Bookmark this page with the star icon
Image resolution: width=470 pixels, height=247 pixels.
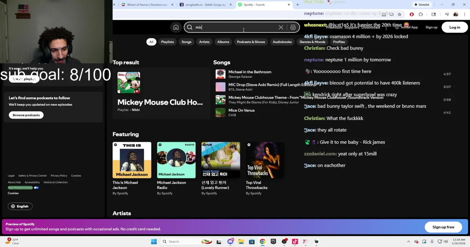pyautogui.click(x=399, y=14)
